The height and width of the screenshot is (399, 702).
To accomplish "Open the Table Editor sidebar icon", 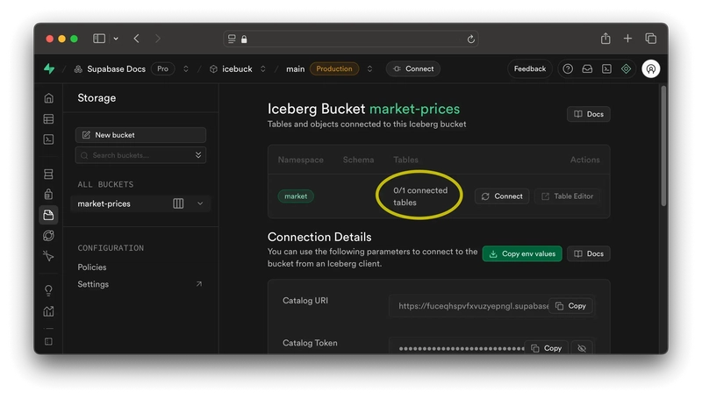I will tap(49, 119).
